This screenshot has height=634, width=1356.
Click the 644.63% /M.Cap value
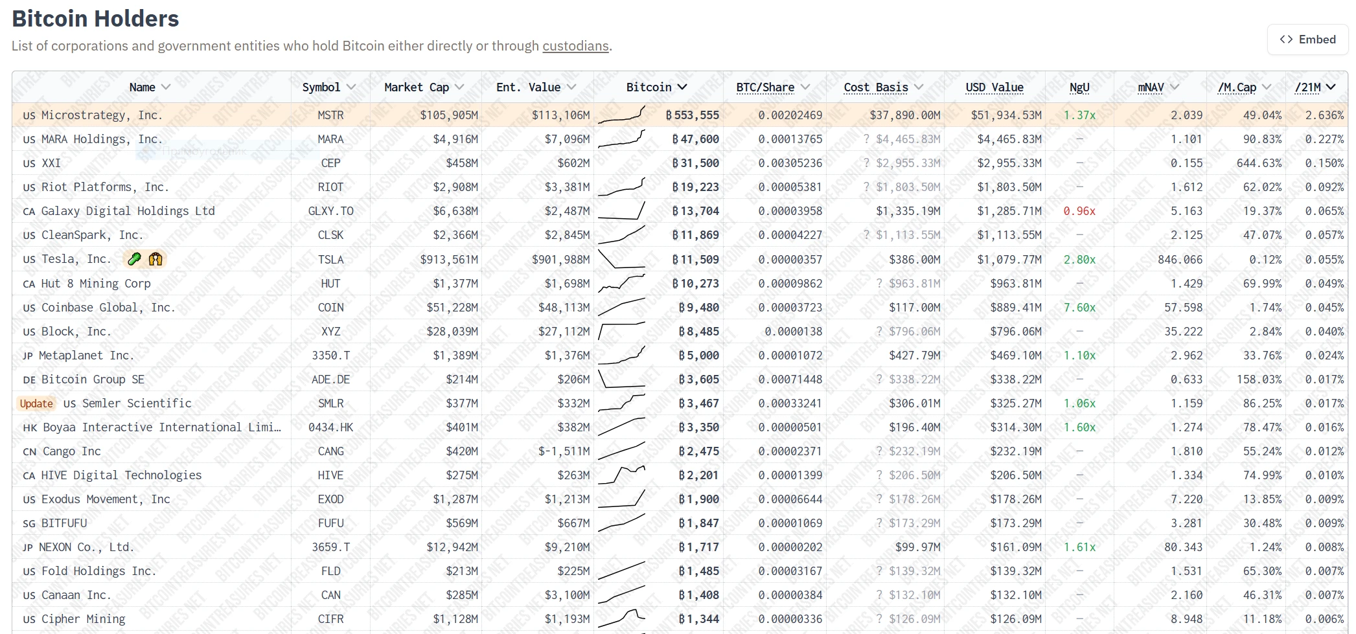point(1259,163)
